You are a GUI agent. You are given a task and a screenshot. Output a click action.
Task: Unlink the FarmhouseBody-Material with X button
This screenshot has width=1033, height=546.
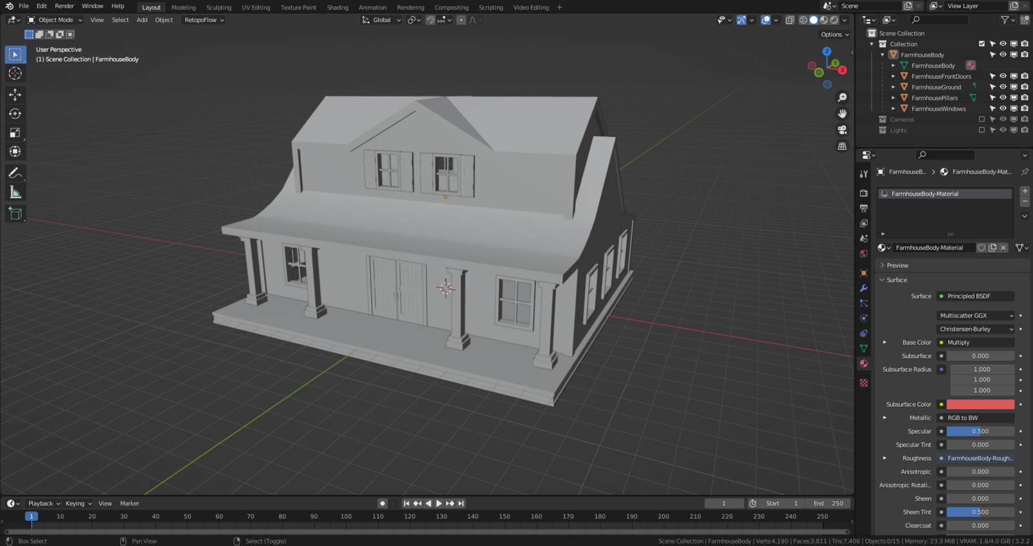(1003, 248)
